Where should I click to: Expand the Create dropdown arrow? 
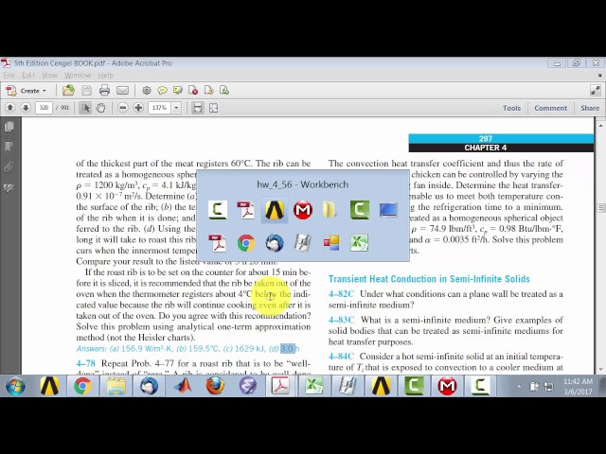pyautogui.click(x=45, y=91)
